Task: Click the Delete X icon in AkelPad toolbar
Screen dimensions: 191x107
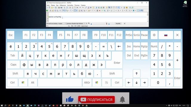Action: coord(77,7)
